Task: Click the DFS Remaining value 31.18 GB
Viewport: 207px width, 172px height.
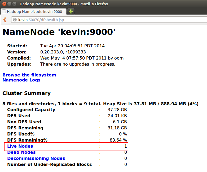Action: 117,128
